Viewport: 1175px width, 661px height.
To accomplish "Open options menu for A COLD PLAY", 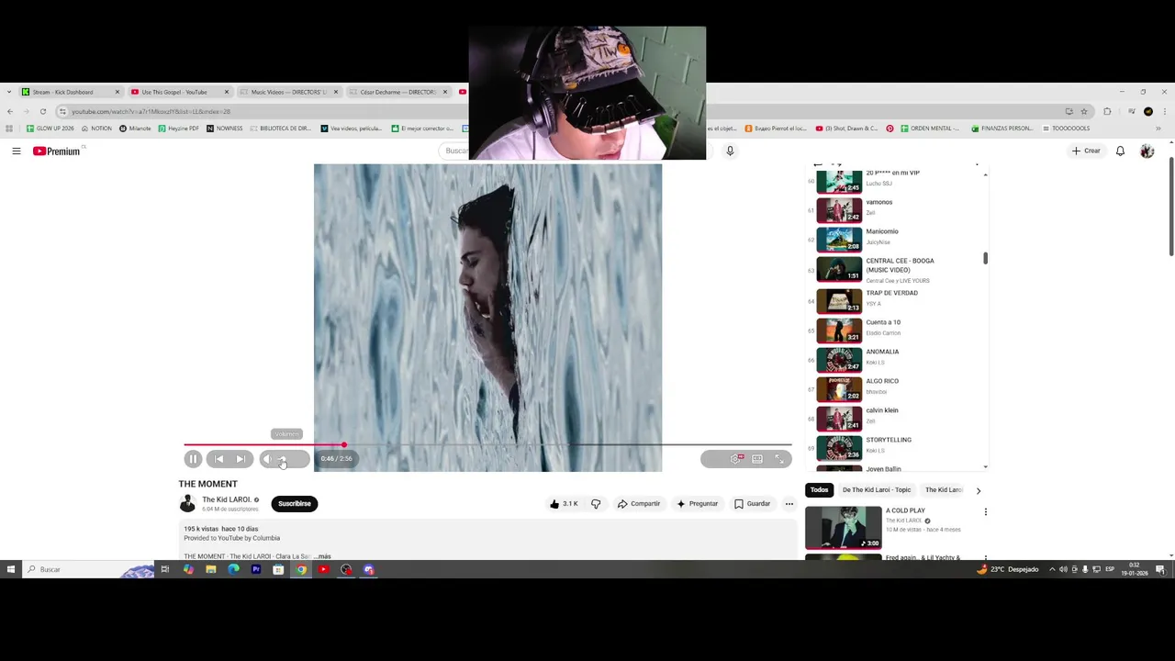I will coord(985,512).
